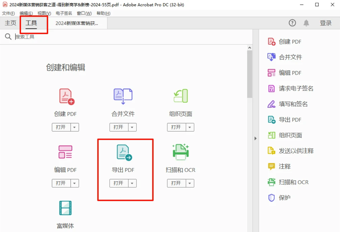Viewport: 340px width, 232px height.
Task: Click the Acrobat app icon in the title bar
Action: [x=5, y=5]
